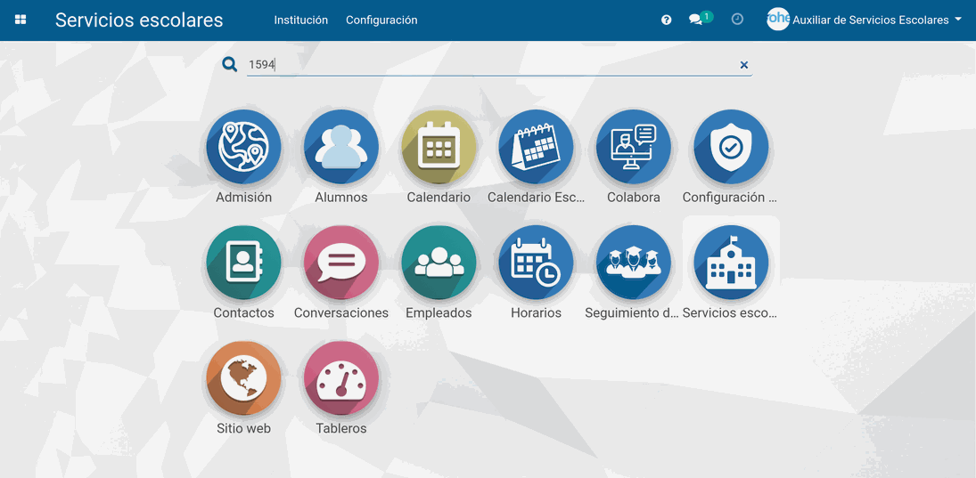Open the Empleados app
Screen dimensions: 976x478
point(439,263)
